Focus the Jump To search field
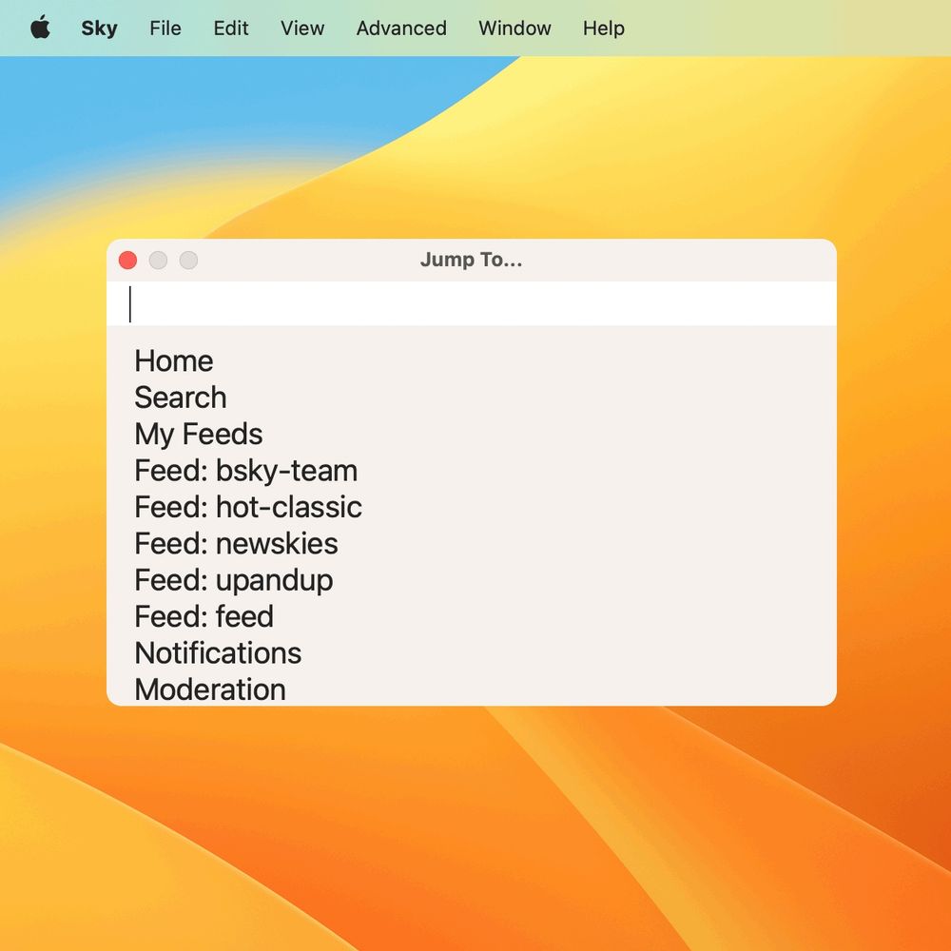Image resolution: width=951 pixels, height=951 pixels. click(472, 304)
